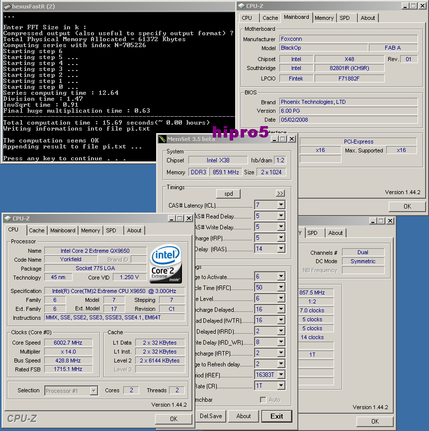This screenshot has width=429, height=431.
Task: Select the Cache tab in CPU-Z Mainboard window
Action: click(270, 18)
